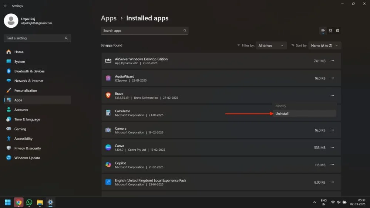
Task: Open more options for English Local Experience Pack
Action: tap(332, 182)
